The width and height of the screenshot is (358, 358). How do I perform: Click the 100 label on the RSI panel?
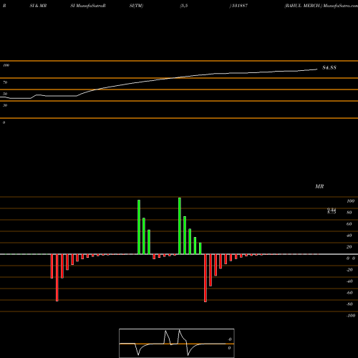point(6,65)
